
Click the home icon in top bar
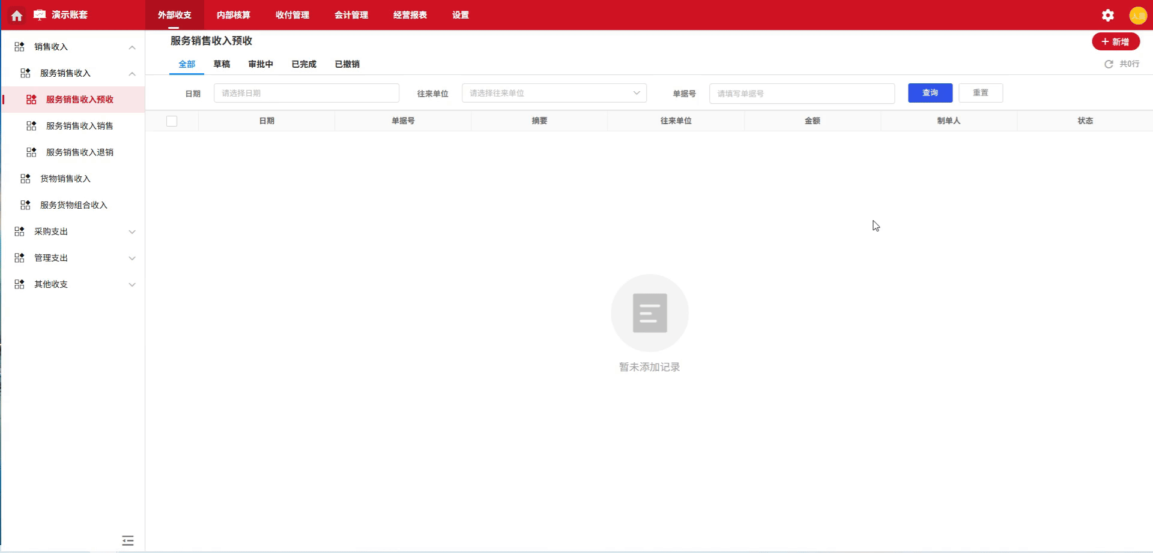(16, 15)
